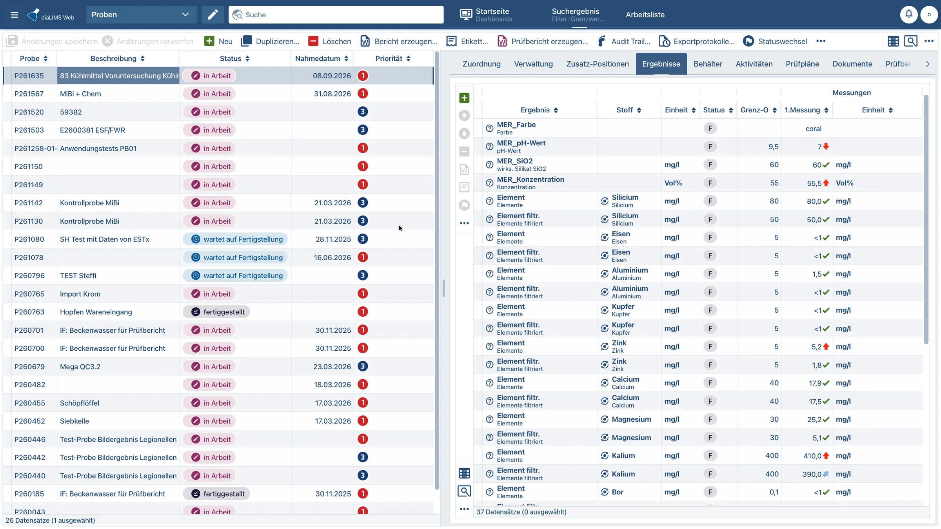Click Duplizieren in the toolbar
Viewport: 941px width, 529px height.
[270, 41]
